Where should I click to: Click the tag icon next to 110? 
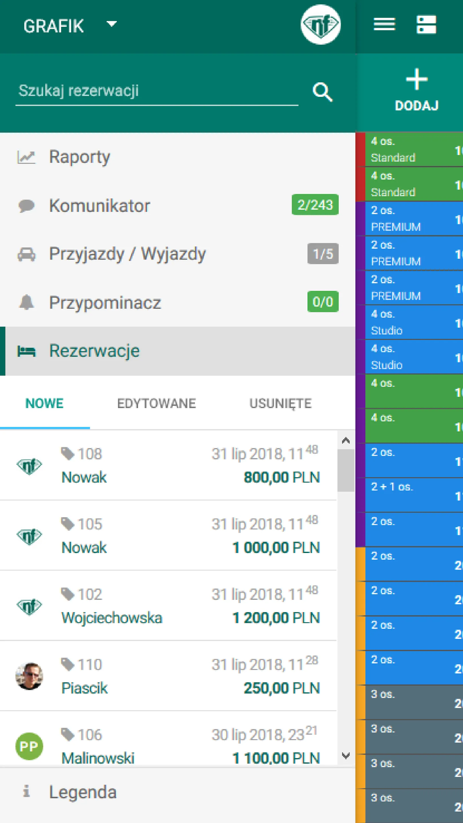click(67, 665)
